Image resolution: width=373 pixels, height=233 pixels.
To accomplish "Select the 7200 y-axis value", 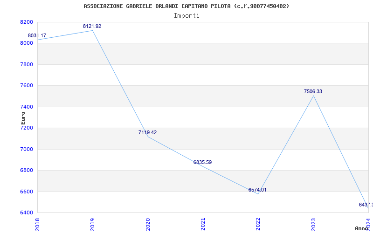I will [x=27, y=128].
